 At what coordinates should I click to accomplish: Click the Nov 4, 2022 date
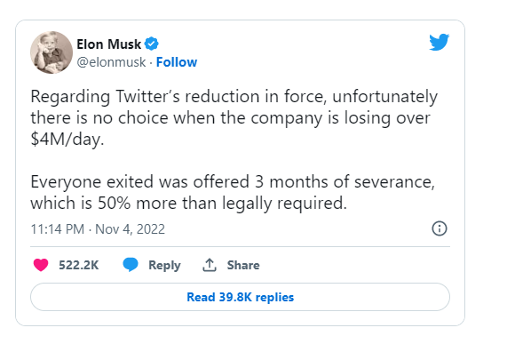[x=130, y=229]
